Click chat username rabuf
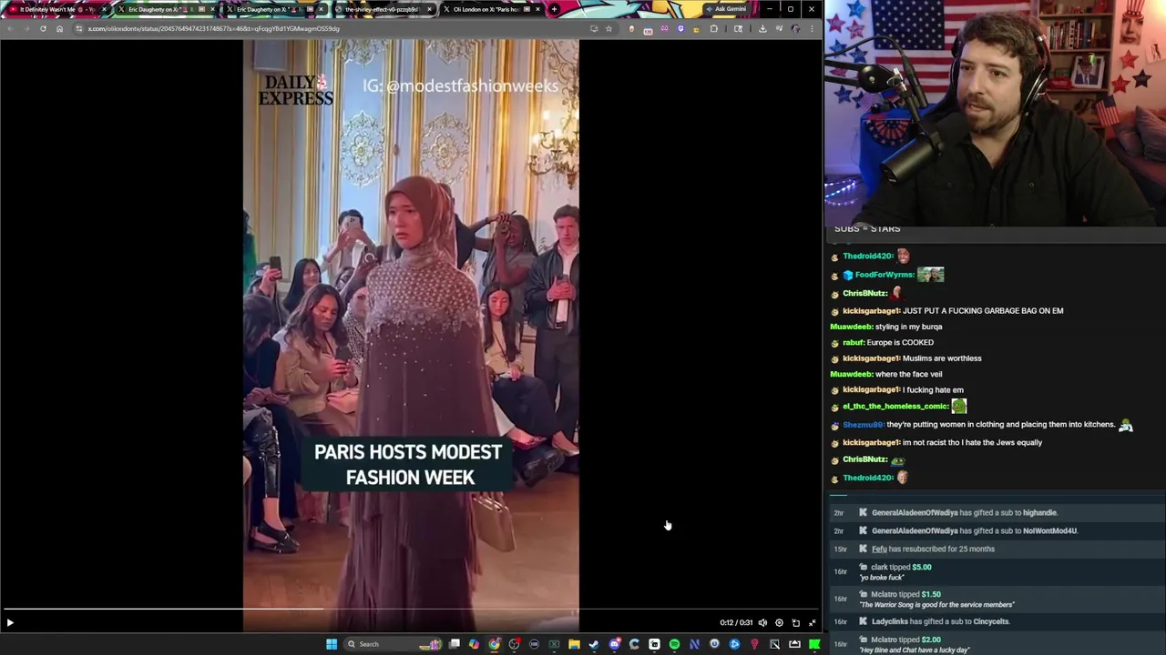 [853, 343]
